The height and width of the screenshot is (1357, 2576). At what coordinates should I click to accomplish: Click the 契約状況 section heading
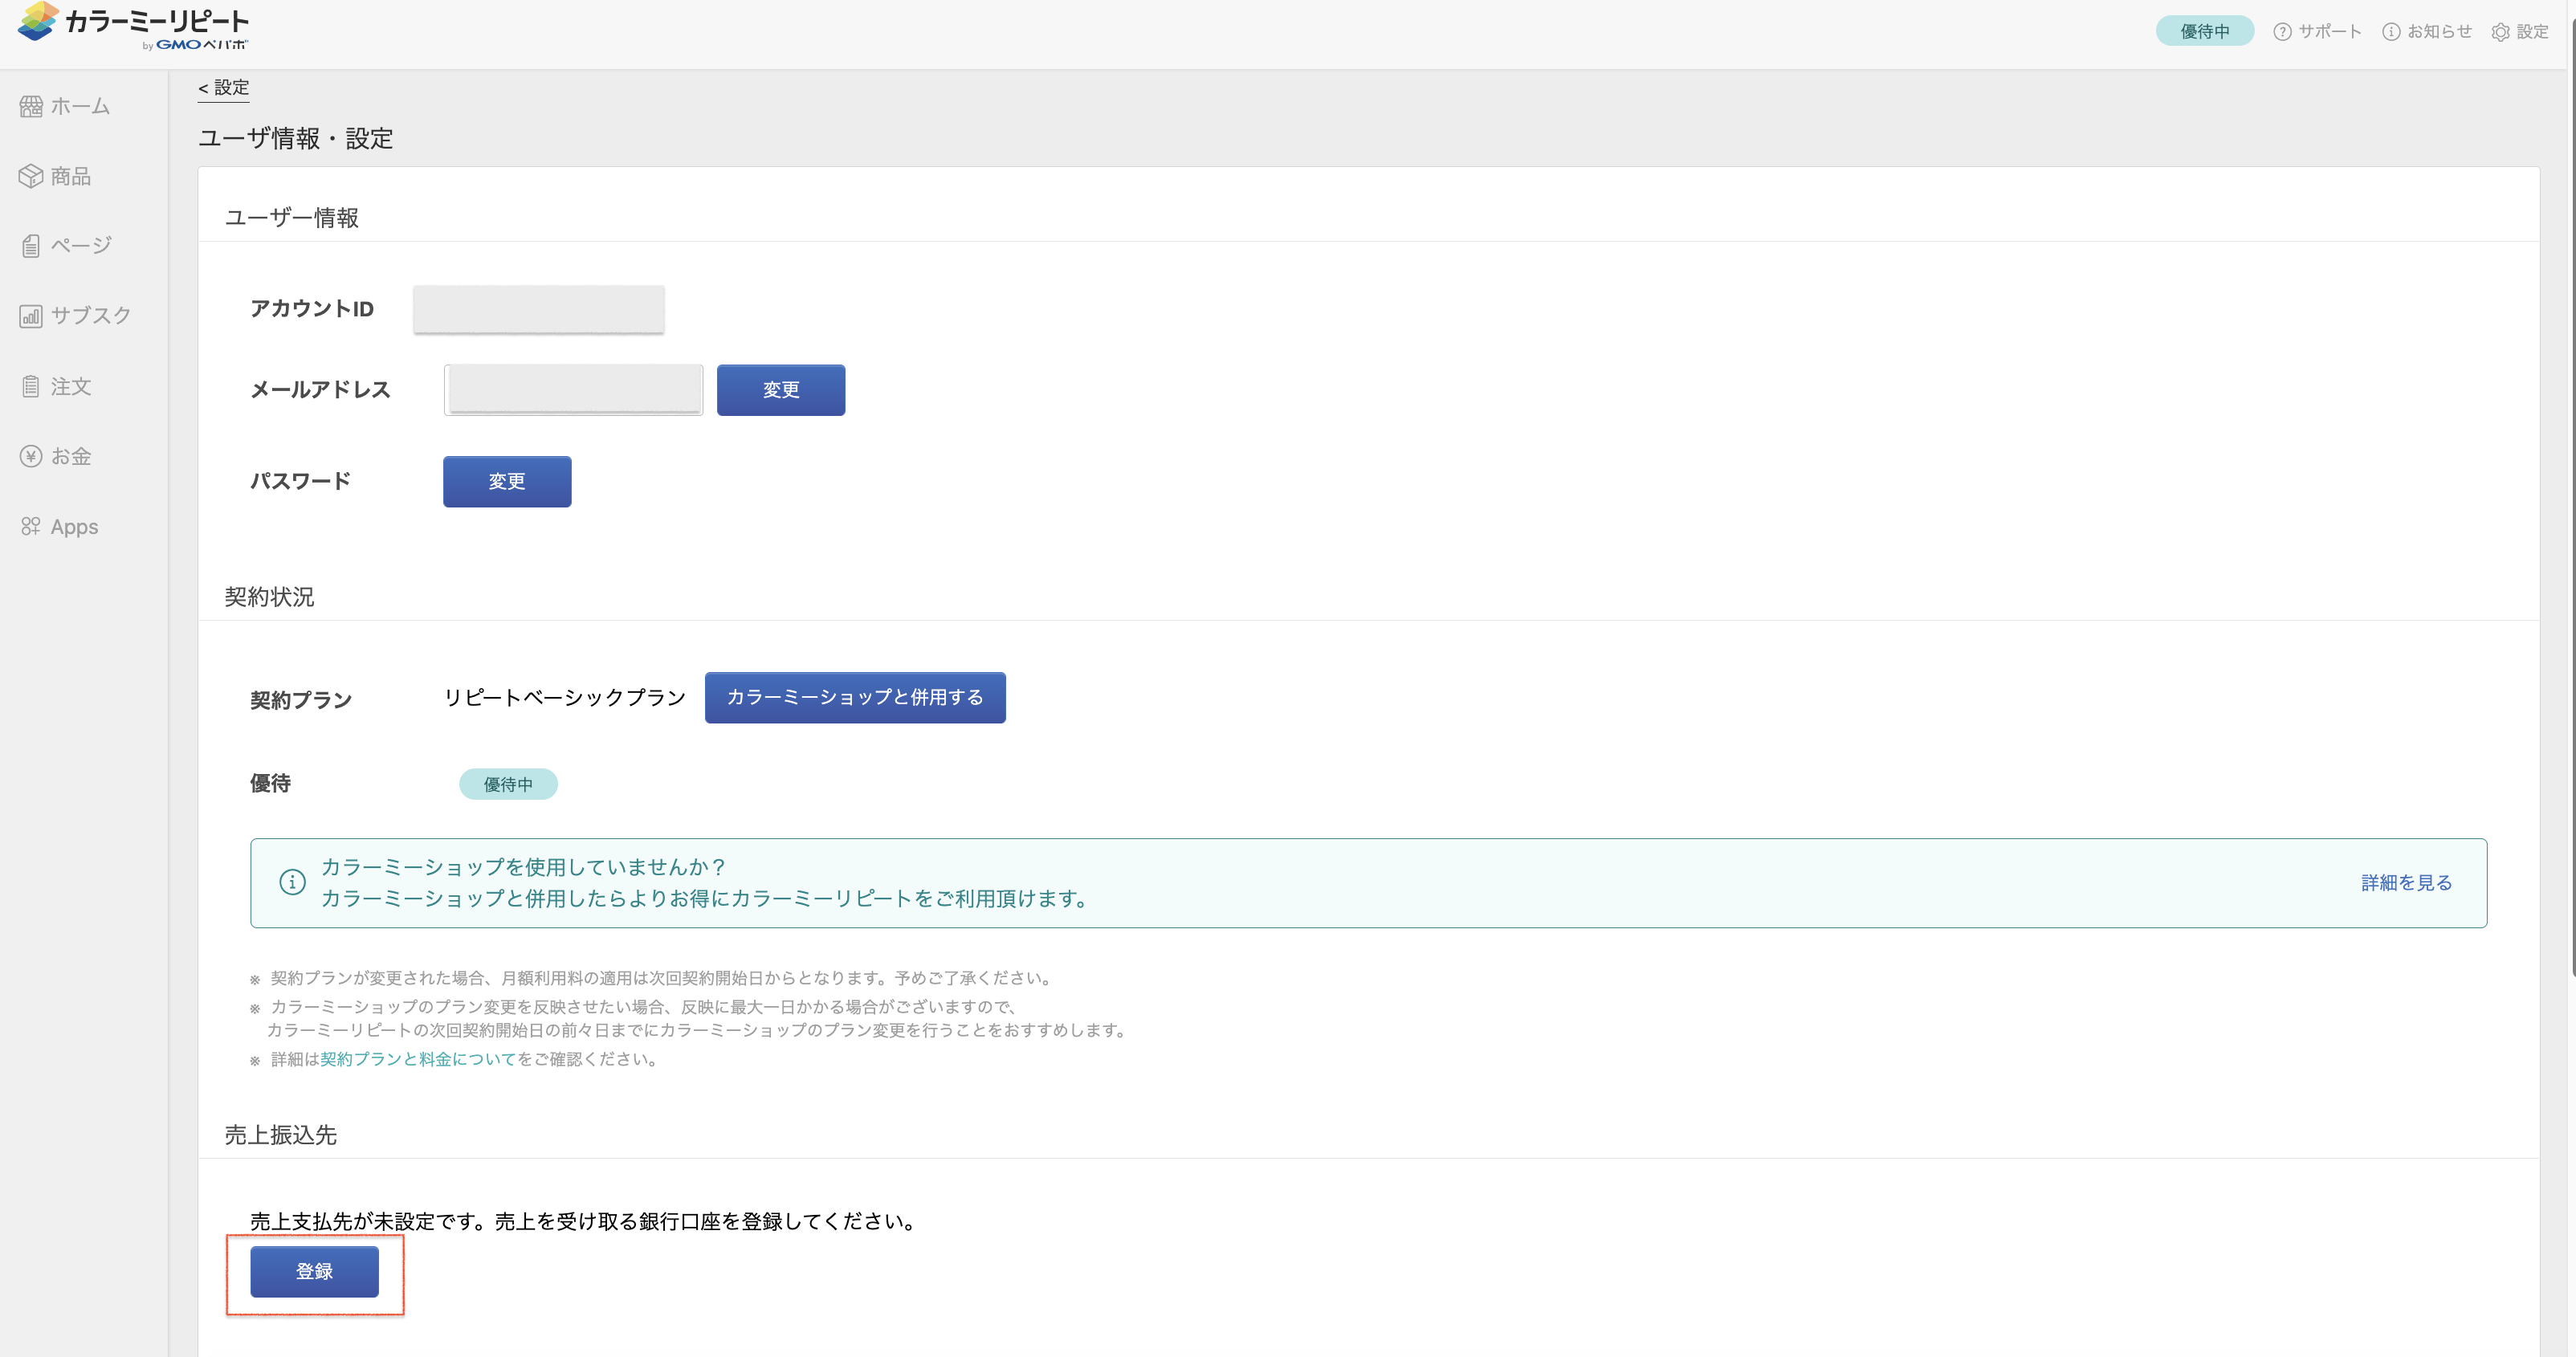pyautogui.click(x=269, y=597)
